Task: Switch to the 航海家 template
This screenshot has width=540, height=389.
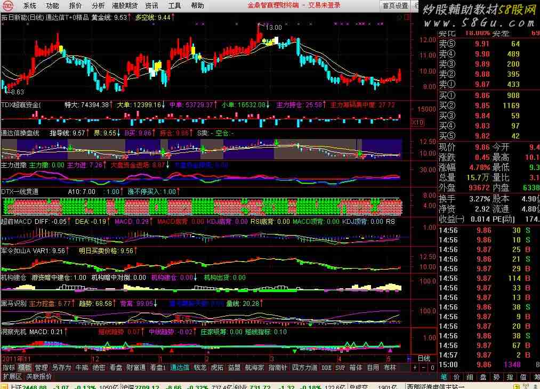Action: coord(254,368)
